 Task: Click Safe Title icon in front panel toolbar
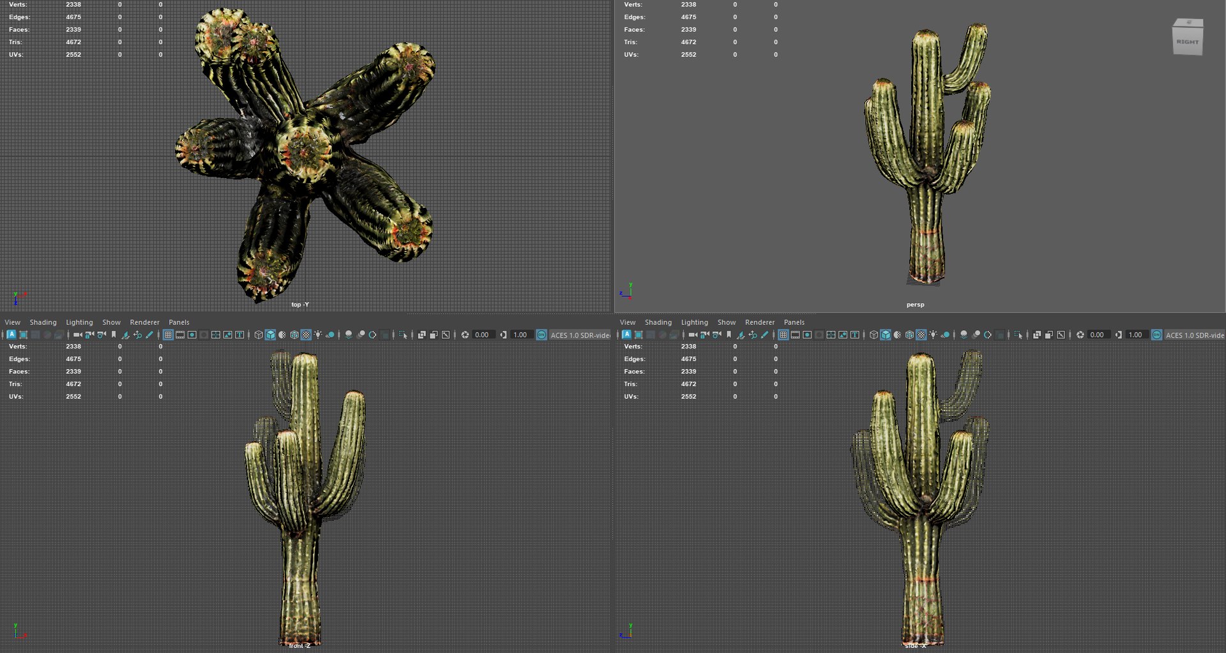[x=239, y=334]
